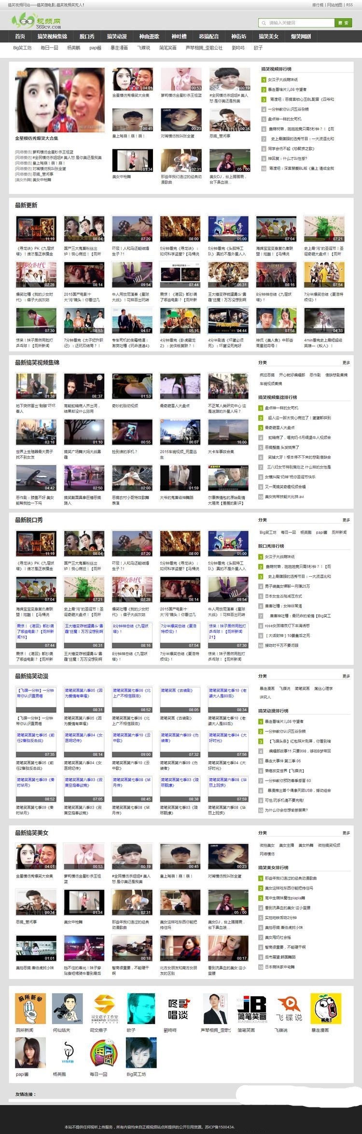Click 更多 in 最新搞笑美女 category panel

tap(346, 833)
